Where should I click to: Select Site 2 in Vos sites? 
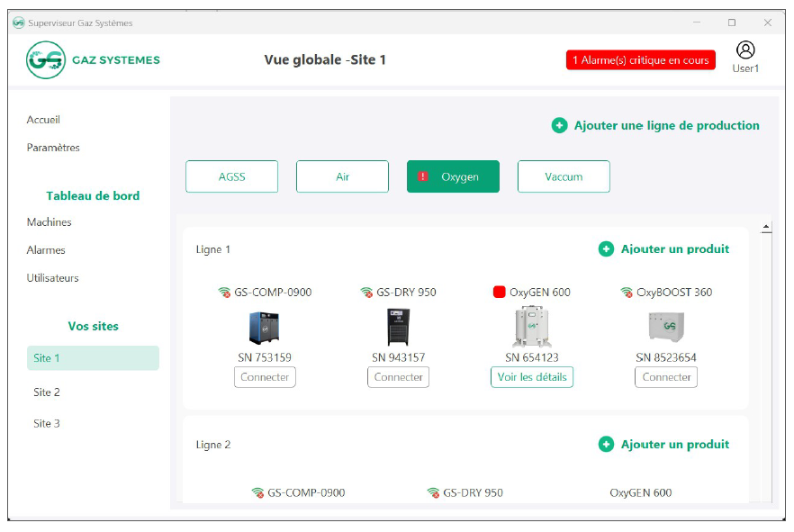coord(47,392)
